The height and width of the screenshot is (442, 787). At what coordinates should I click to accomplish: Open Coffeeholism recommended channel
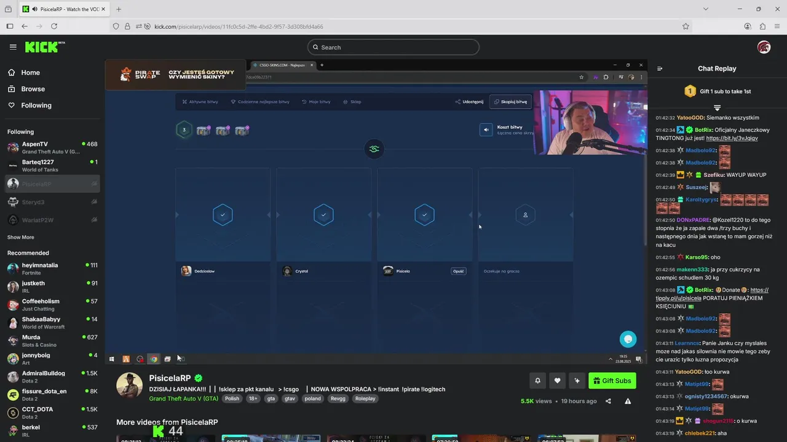click(x=52, y=305)
